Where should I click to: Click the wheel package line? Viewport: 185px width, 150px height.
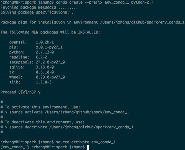37,77
